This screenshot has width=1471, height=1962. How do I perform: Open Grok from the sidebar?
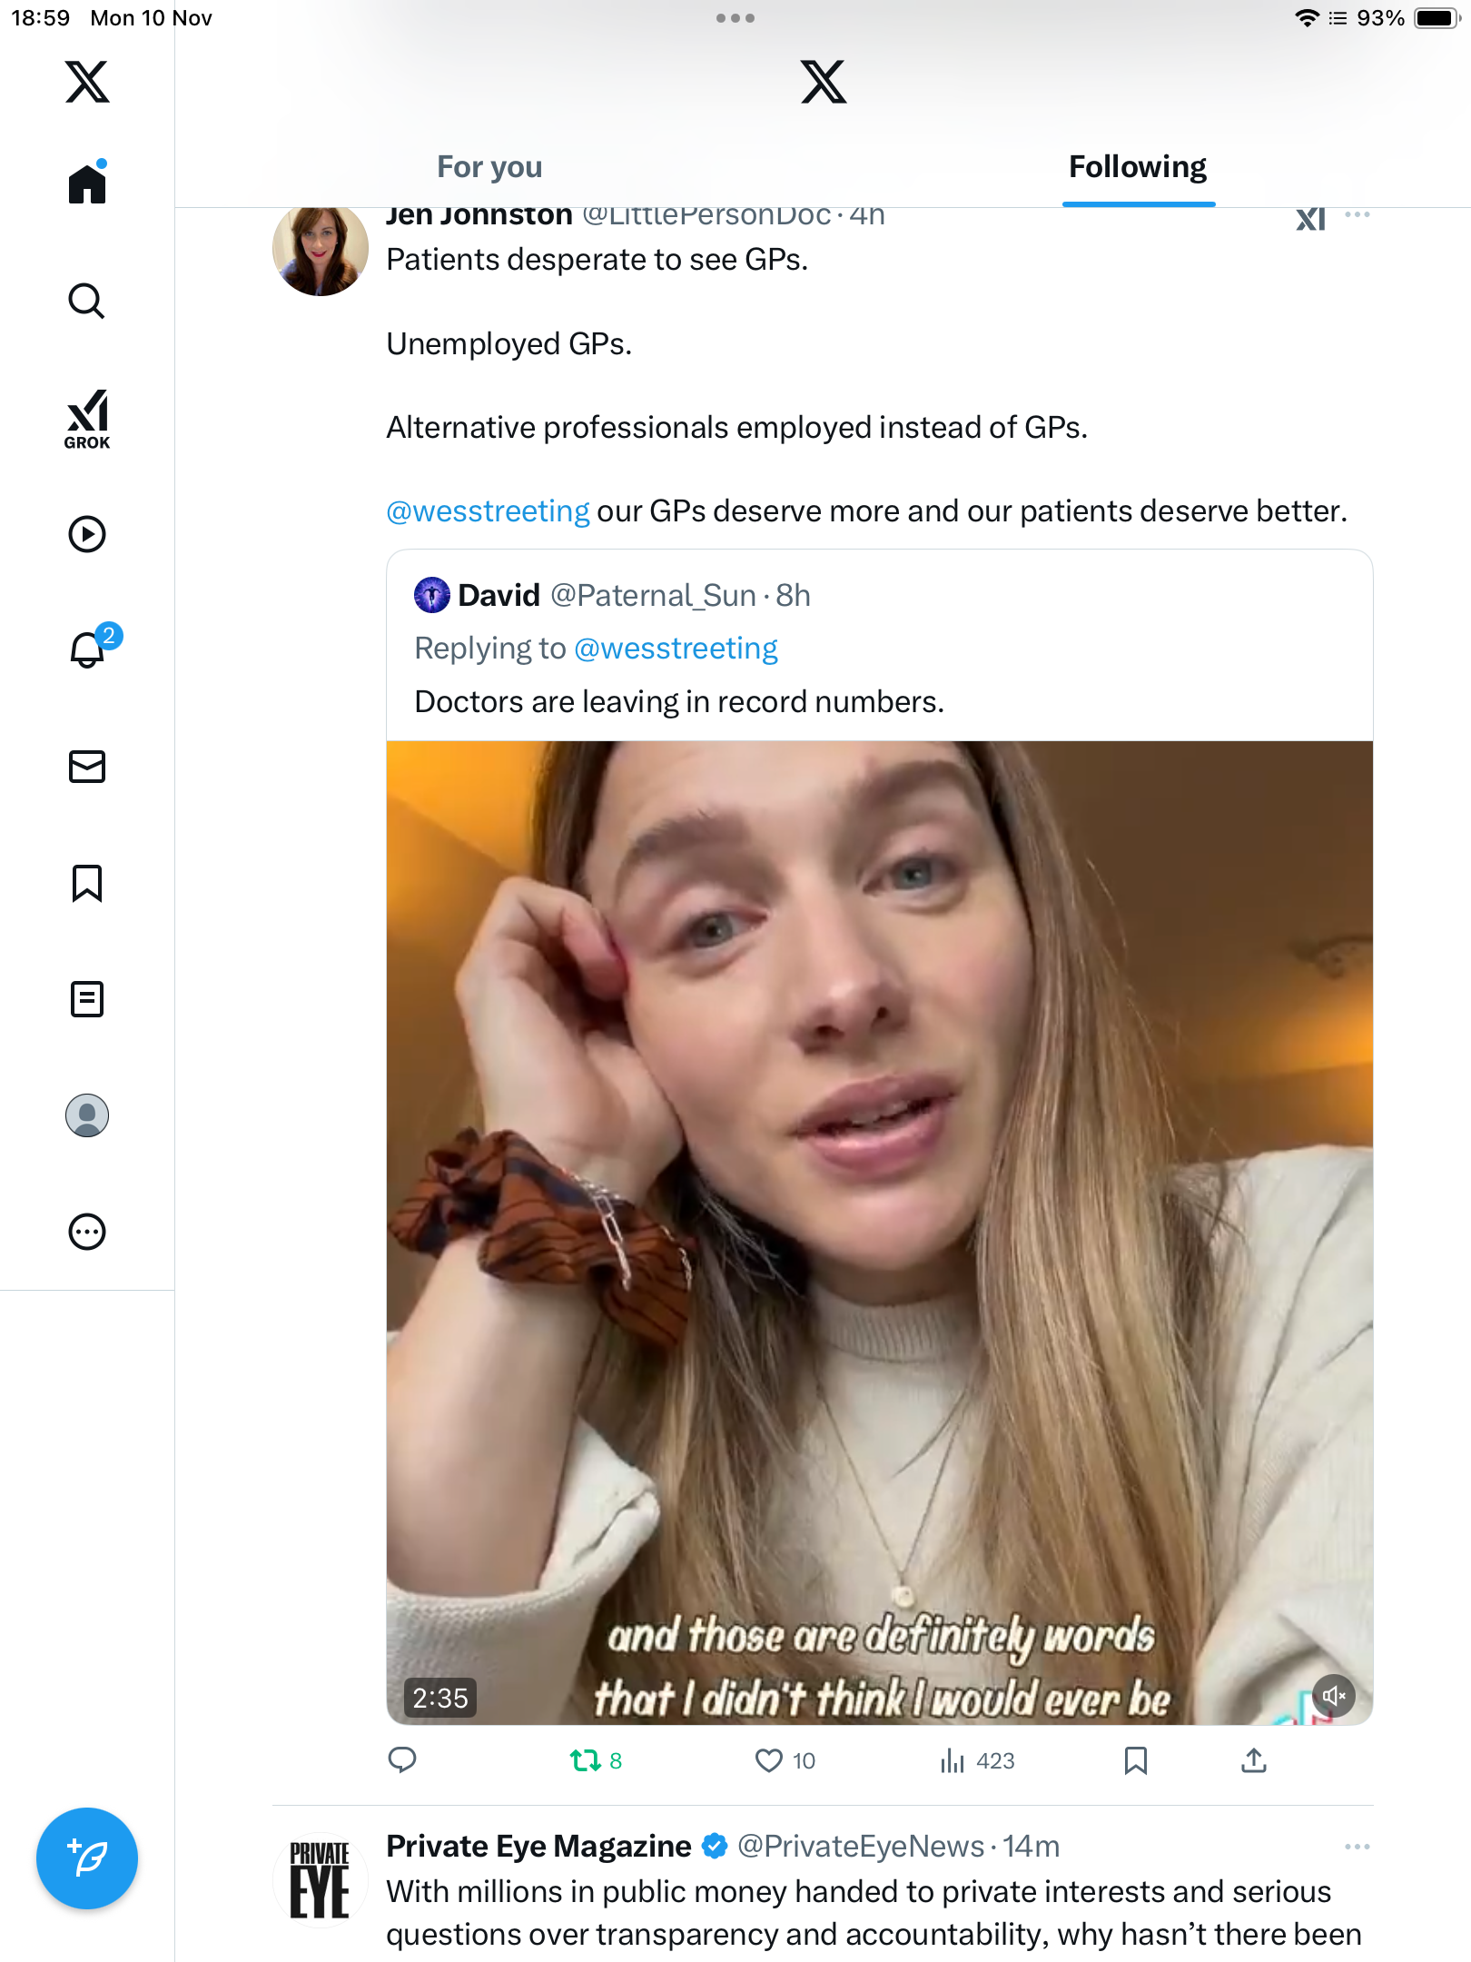[87, 419]
